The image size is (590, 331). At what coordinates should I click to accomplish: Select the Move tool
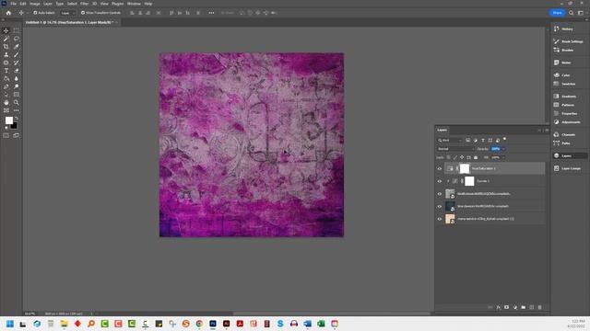point(6,30)
